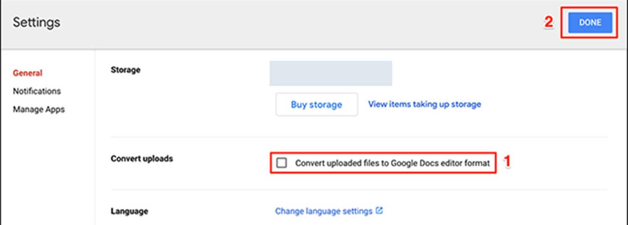
Task: Click the Language section label
Action: [x=129, y=211]
